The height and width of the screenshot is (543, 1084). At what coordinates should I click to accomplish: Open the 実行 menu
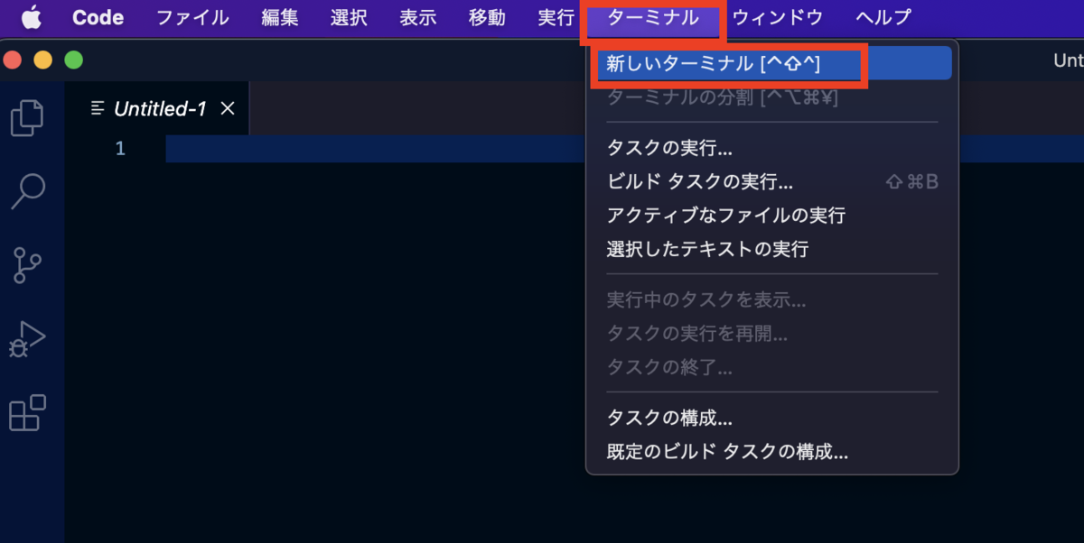coord(556,17)
